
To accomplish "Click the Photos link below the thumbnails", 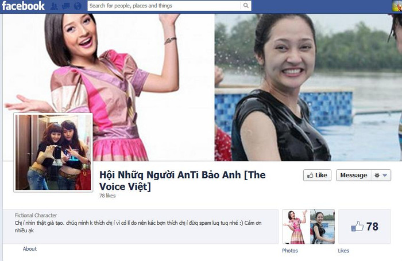I will pyautogui.click(x=290, y=251).
